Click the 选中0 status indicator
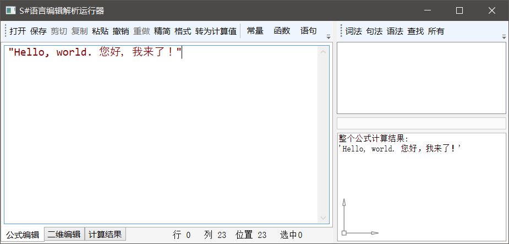 point(291,235)
